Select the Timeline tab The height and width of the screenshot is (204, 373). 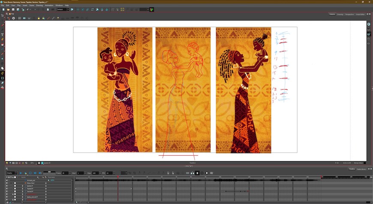click(352, 169)
